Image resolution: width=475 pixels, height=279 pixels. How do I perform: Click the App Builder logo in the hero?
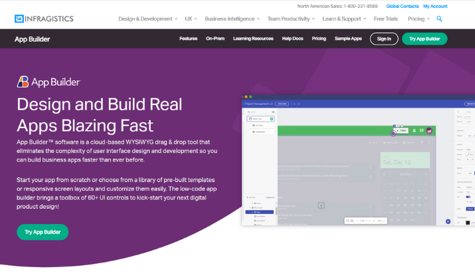tap(48, 82)
